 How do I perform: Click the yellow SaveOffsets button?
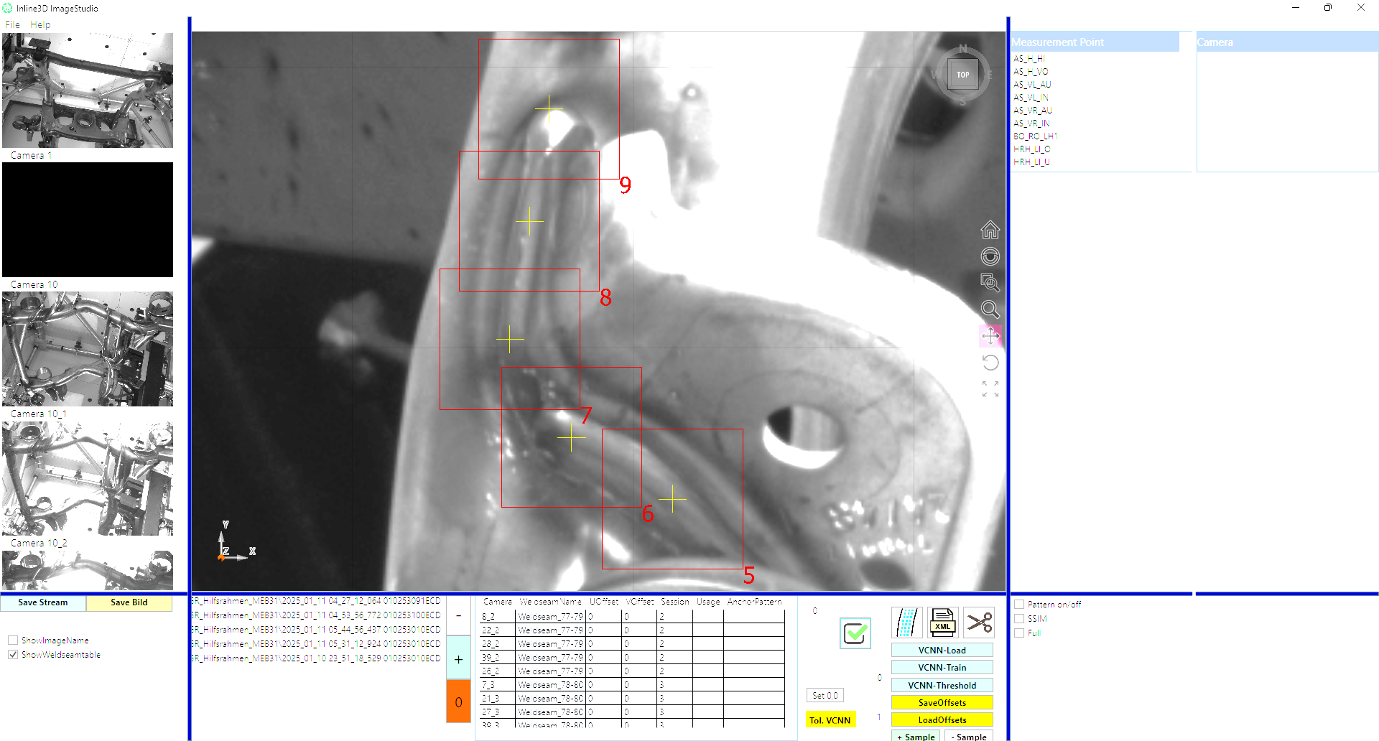[x=942, y=702]
